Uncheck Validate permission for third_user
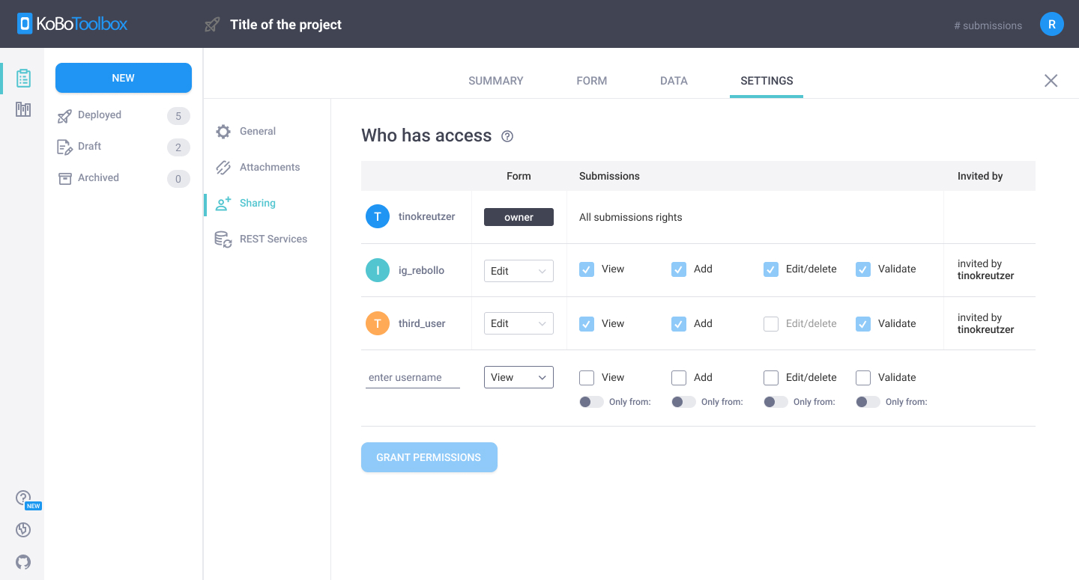1079x580 pixels. [x=863, y=323]
